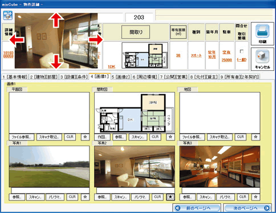Viewport: 276px width, 213px height.
Task: Go to 次のページへ
Action: click(x=247, y=208)
